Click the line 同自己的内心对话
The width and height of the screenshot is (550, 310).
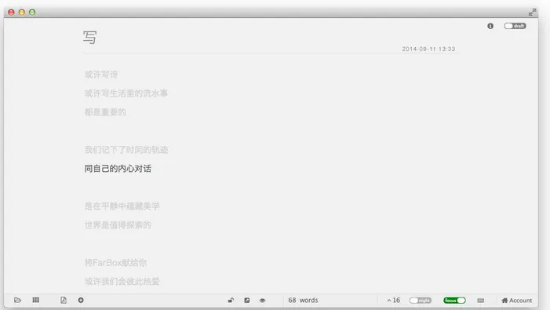click(118, 169)
